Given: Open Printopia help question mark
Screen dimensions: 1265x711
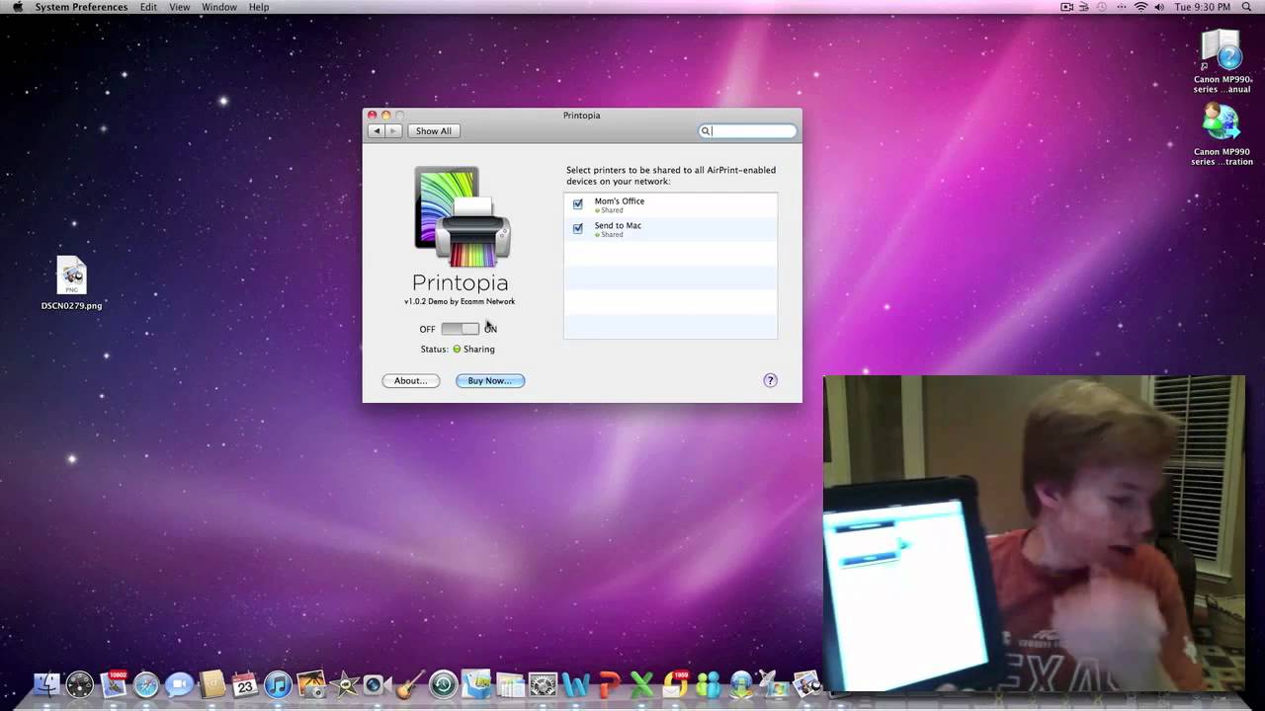Looking at the screenshot, I should point(771,380).
